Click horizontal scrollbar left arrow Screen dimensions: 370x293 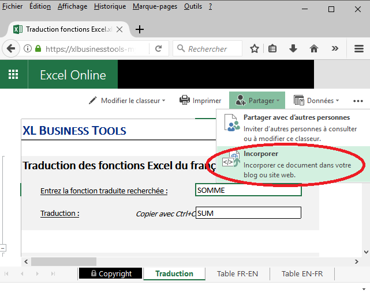pyautogui.click(x=26, y=261)
